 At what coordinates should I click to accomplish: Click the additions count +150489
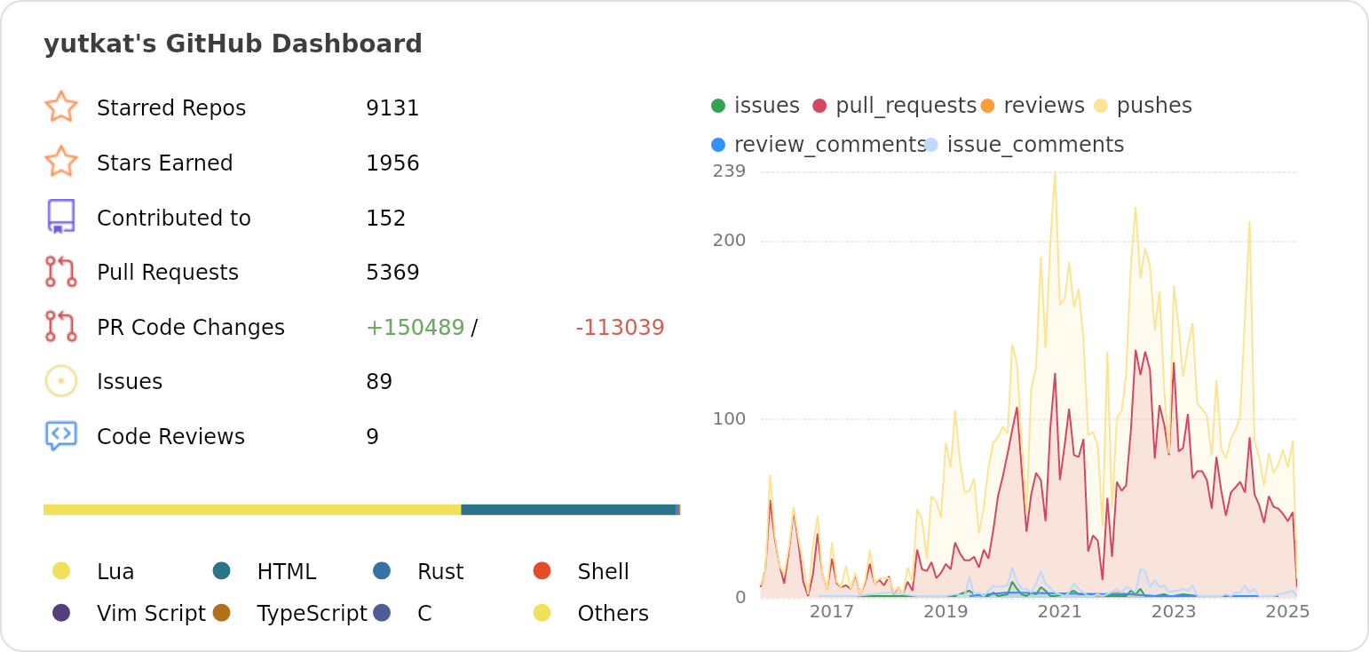coord(415,328)
